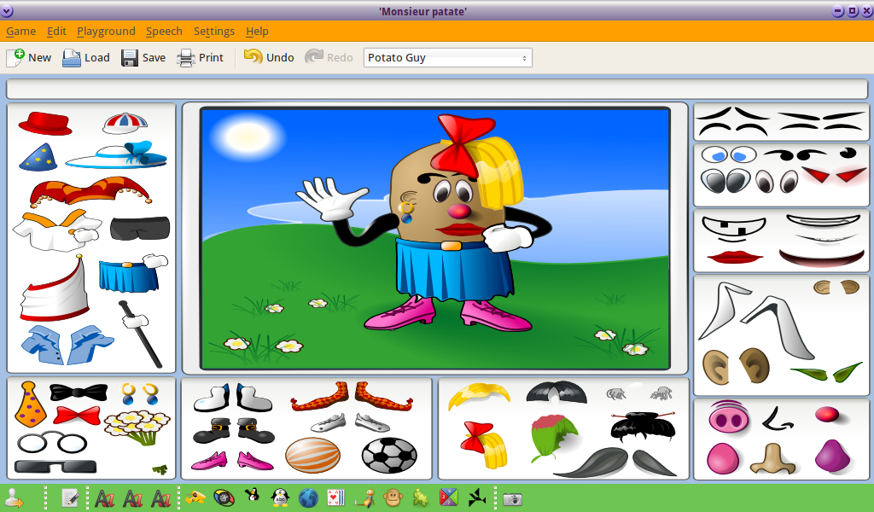874x512 pixels.
Task: Select the blonde swept hairpiece
Action: (480, 396)
